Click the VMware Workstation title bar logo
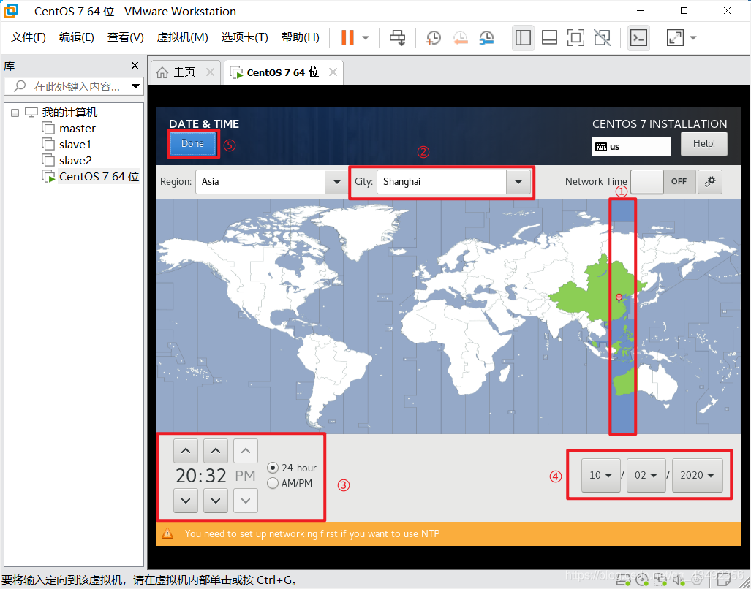 point(12,11)
